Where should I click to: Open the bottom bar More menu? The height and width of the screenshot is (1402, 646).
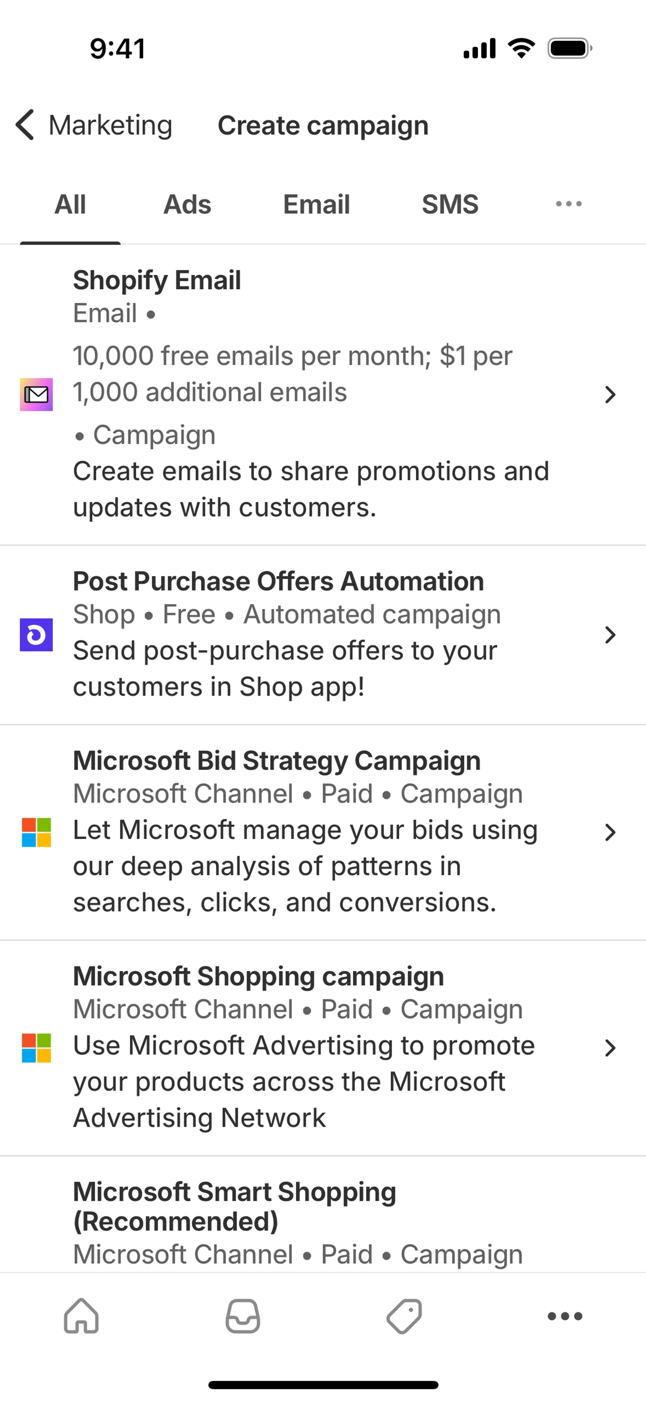point(565,1316)
